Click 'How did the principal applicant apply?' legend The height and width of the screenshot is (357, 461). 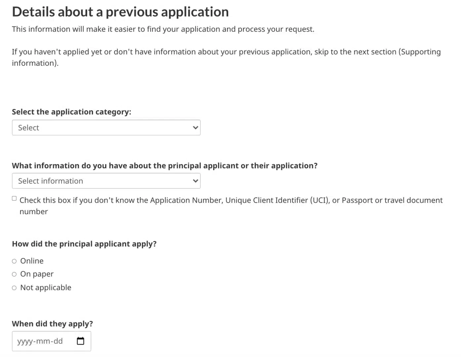(x=84, y=244)
